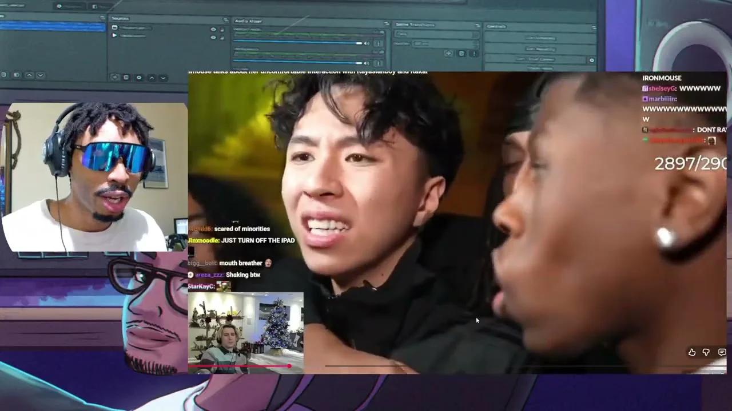Click Start Virtual Camera button in Controls
This screenshot has width=732, height=411.
point(535,59)
